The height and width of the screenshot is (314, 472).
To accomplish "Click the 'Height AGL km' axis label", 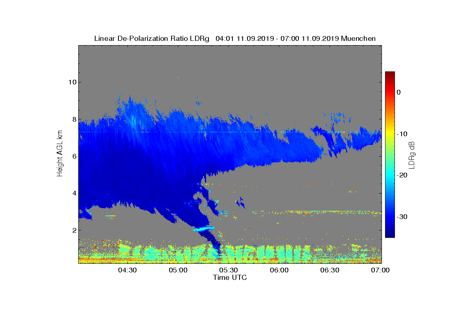I will 60,154.
